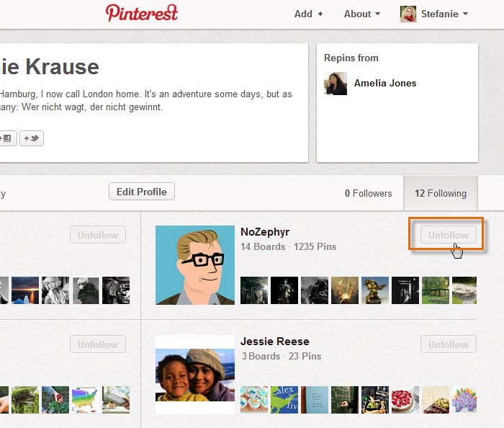Select the 12 Following tab
Screen dimensions: 504x428
tap(441, 193)
